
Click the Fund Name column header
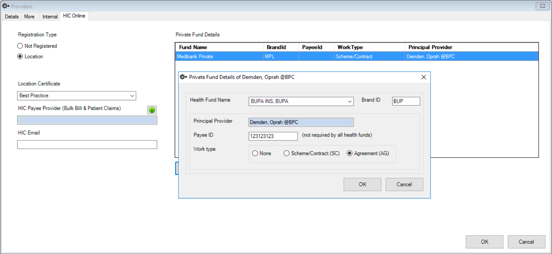220,47
